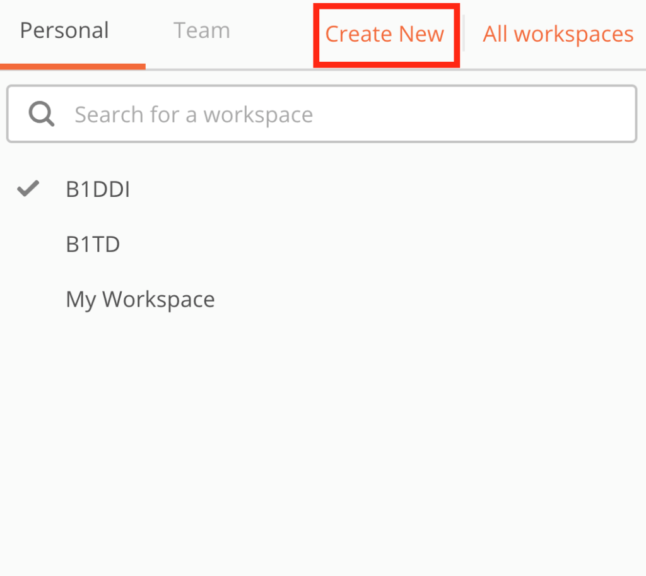Open the All workspaces link
646x576 pixels.
click(558, 34)
